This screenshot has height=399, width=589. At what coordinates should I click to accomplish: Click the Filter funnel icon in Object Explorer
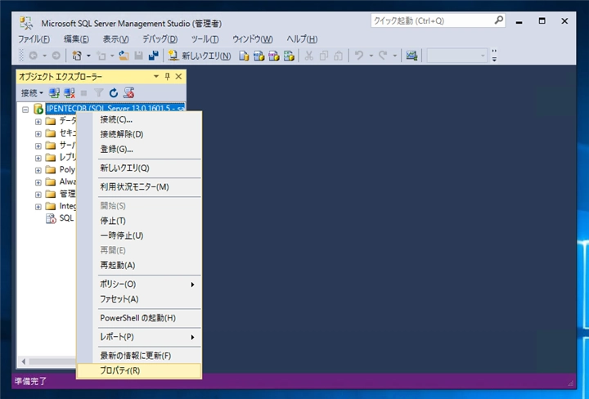pyautogui.click(x=98, y=92)
